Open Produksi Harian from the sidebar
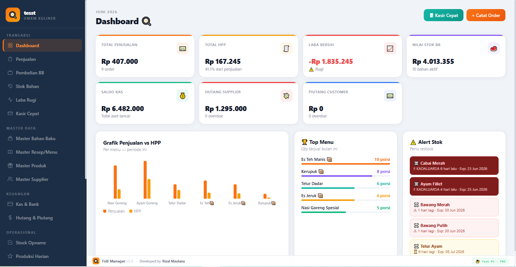This screenshot has width=516, height=267. (x=42, y=256)
